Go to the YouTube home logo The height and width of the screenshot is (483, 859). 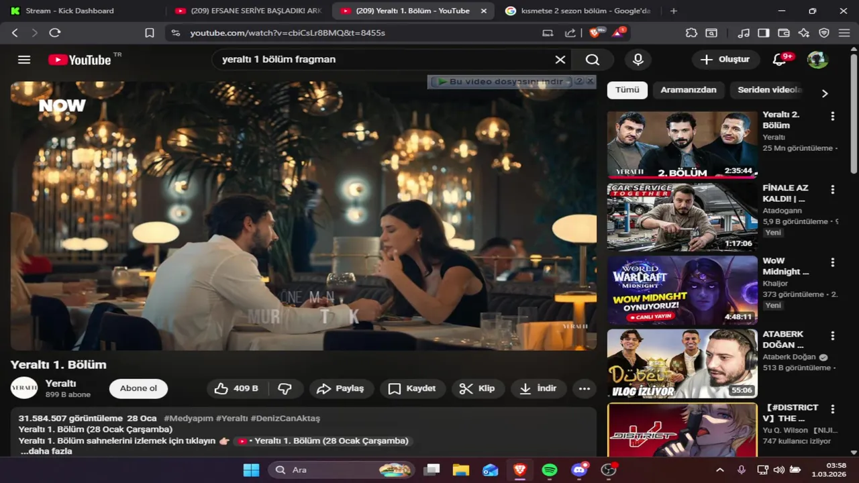click(79, 60)
